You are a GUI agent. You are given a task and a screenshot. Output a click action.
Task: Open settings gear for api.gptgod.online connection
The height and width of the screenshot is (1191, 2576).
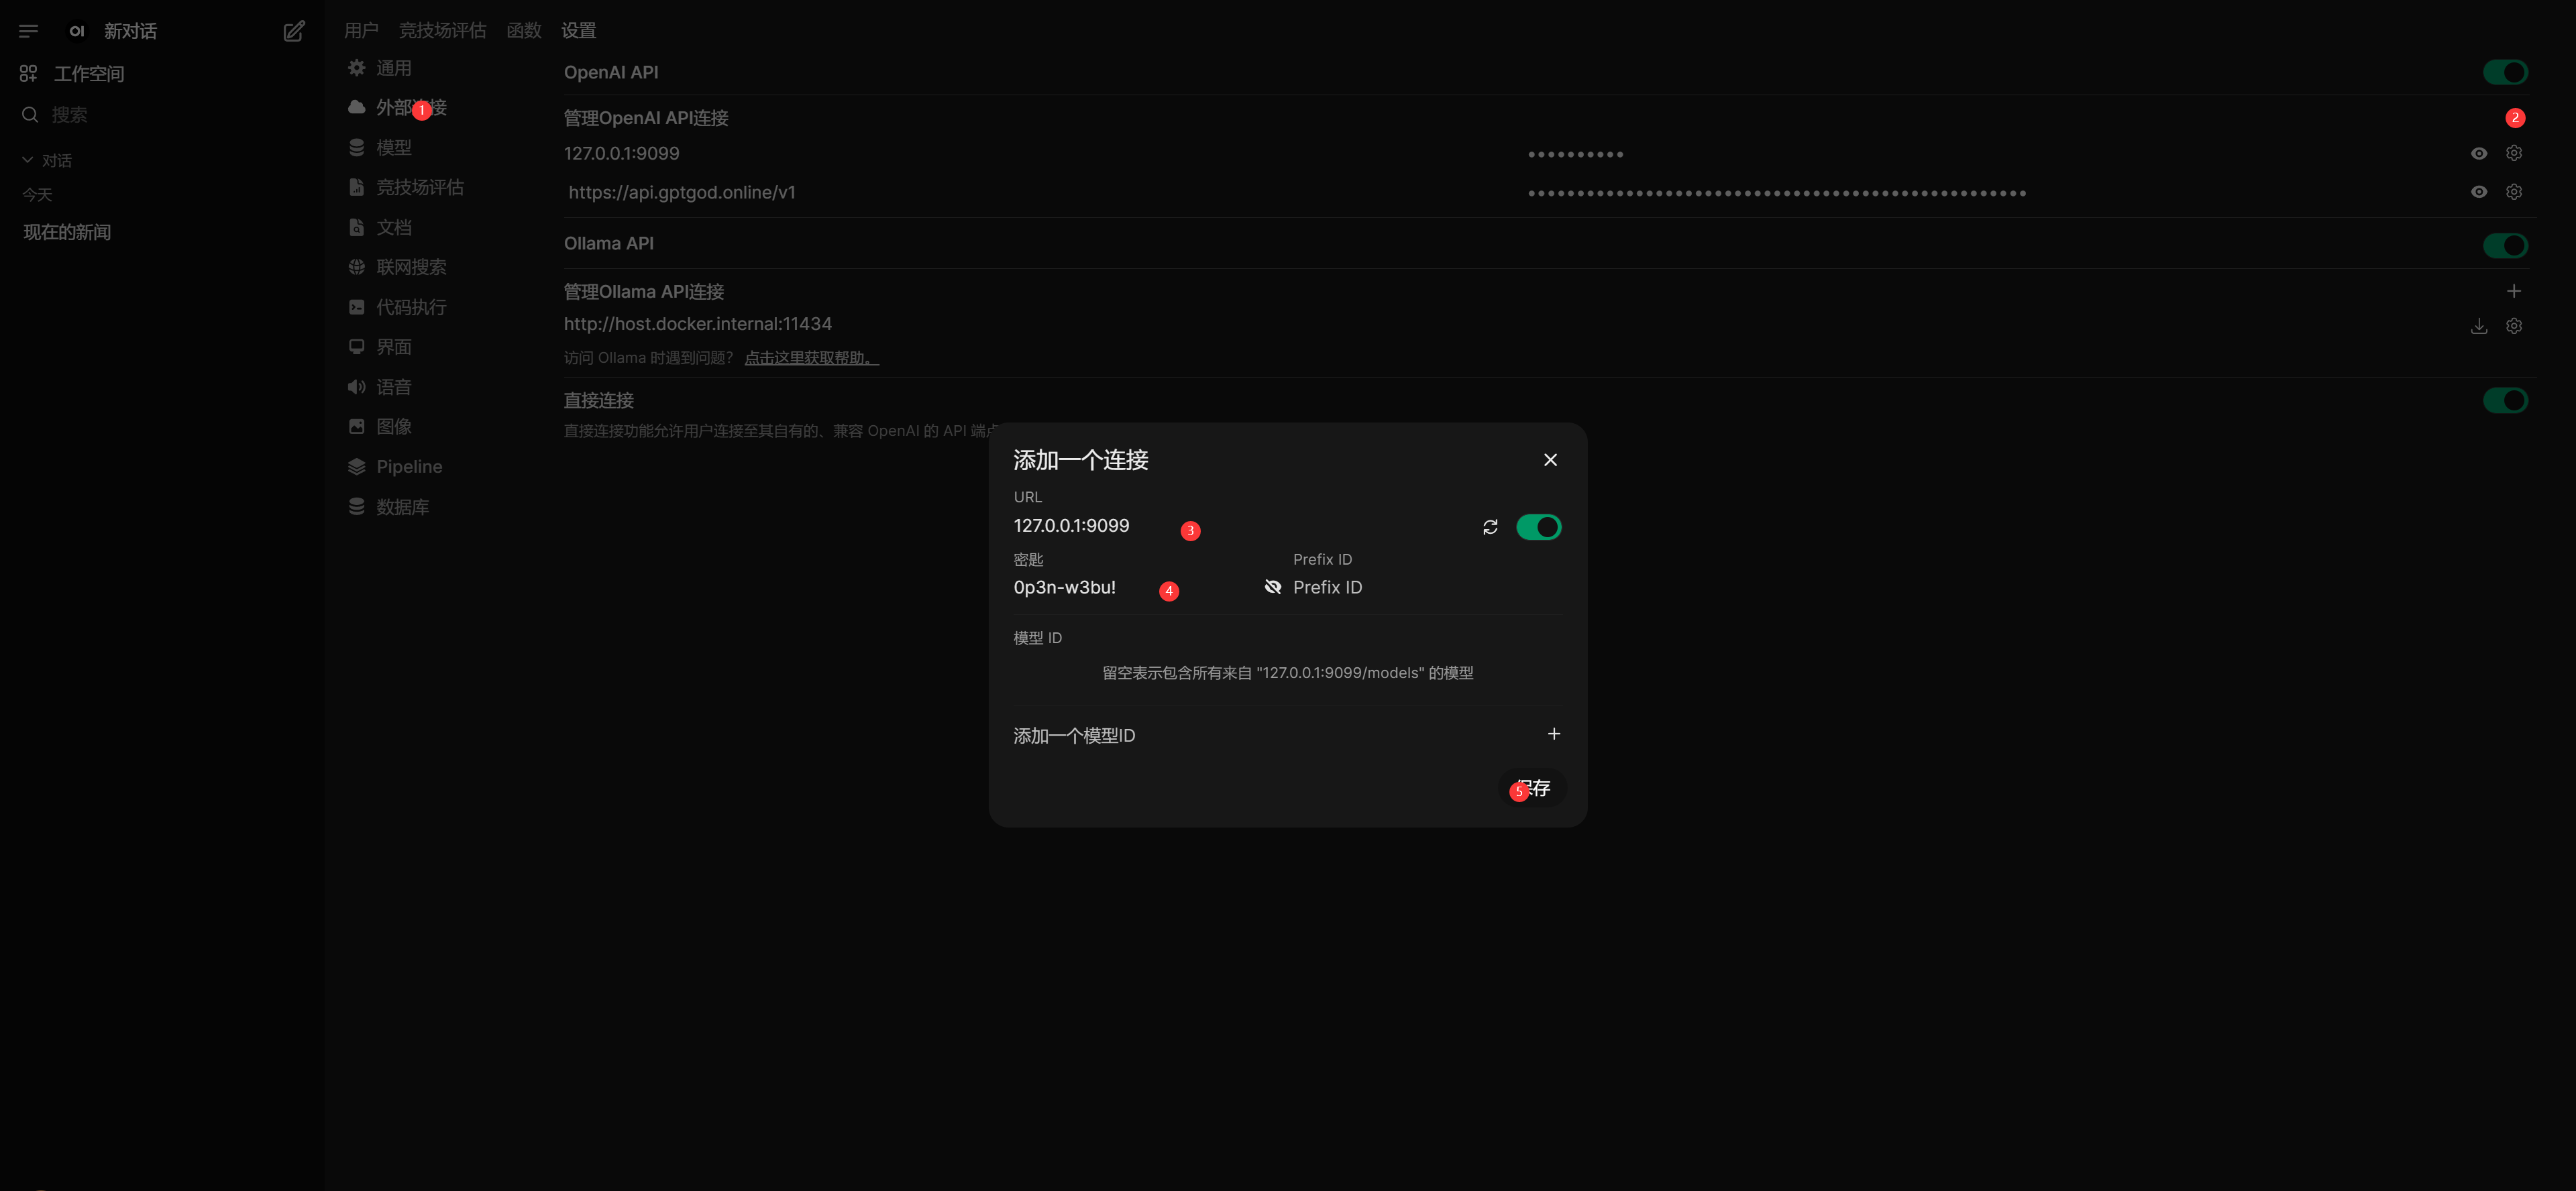point(2513,192)
